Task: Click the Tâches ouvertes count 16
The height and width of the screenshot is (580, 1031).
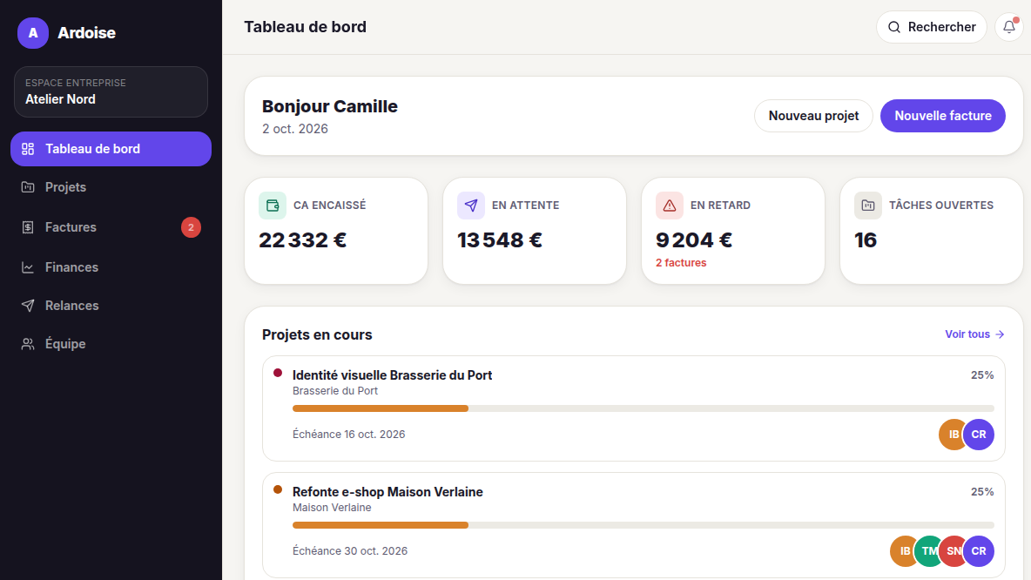Action: 866,240
